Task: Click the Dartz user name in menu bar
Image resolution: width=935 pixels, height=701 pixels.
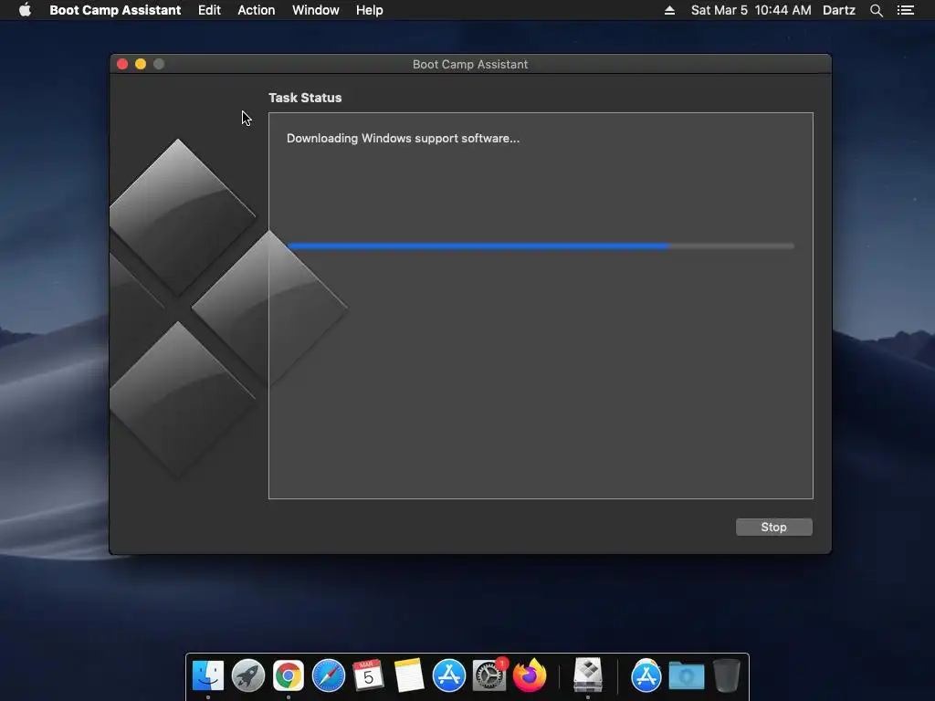Action: pos(839,10)
